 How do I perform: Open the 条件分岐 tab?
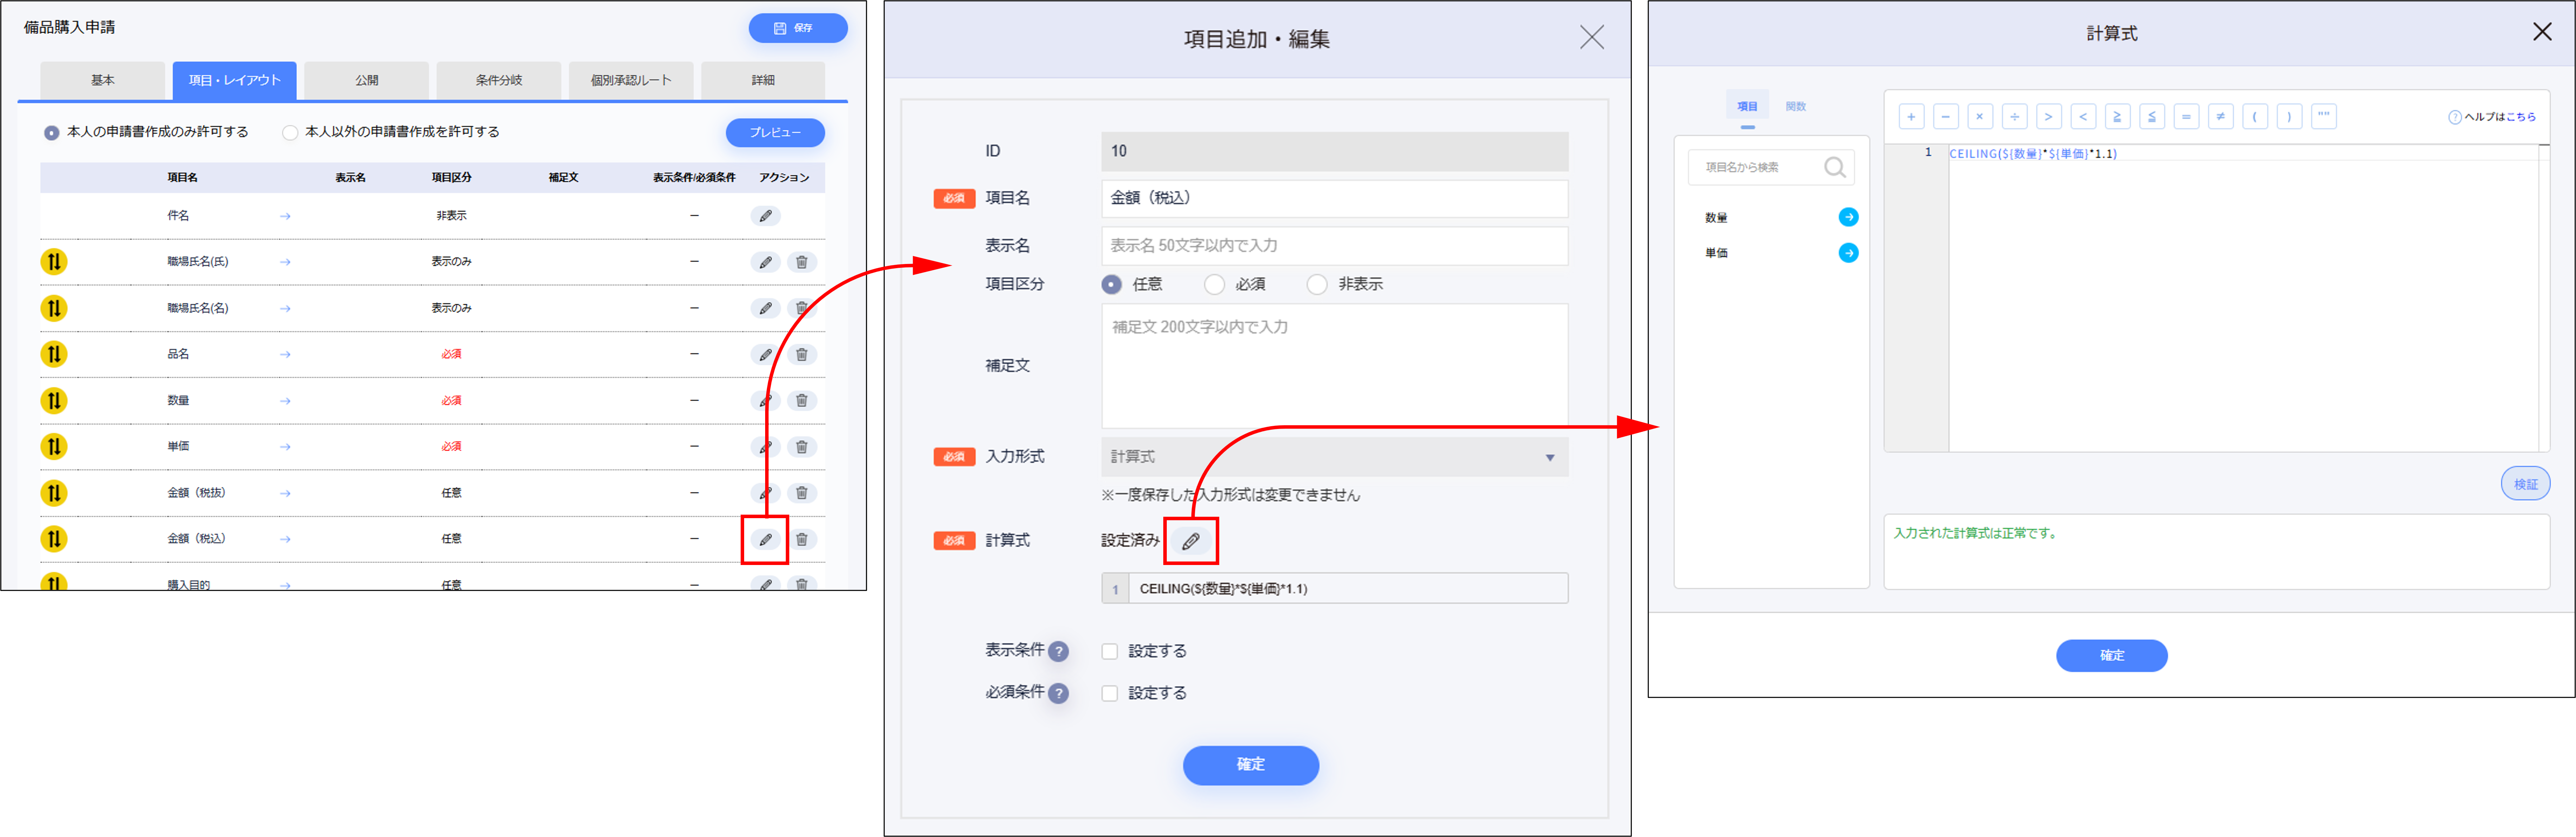coord(498,80)
